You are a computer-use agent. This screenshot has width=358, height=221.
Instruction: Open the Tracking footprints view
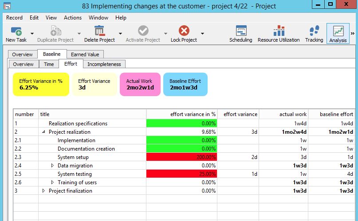pyautogui.click(x=314, y=34)
